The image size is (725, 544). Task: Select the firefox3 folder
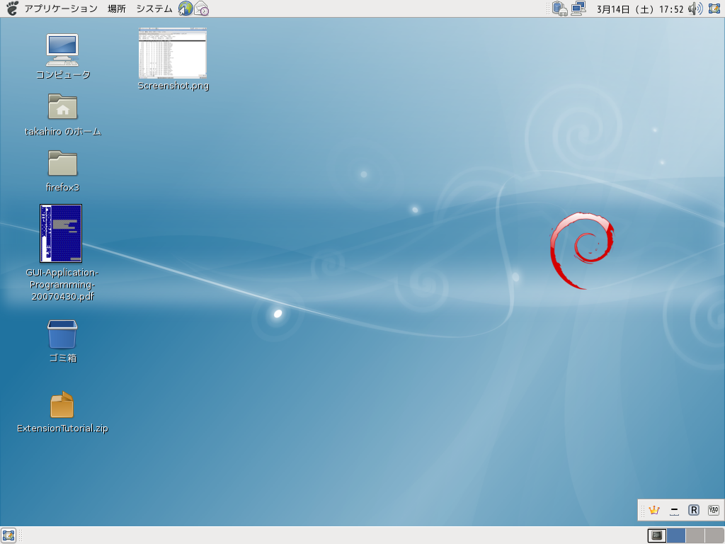62,164
